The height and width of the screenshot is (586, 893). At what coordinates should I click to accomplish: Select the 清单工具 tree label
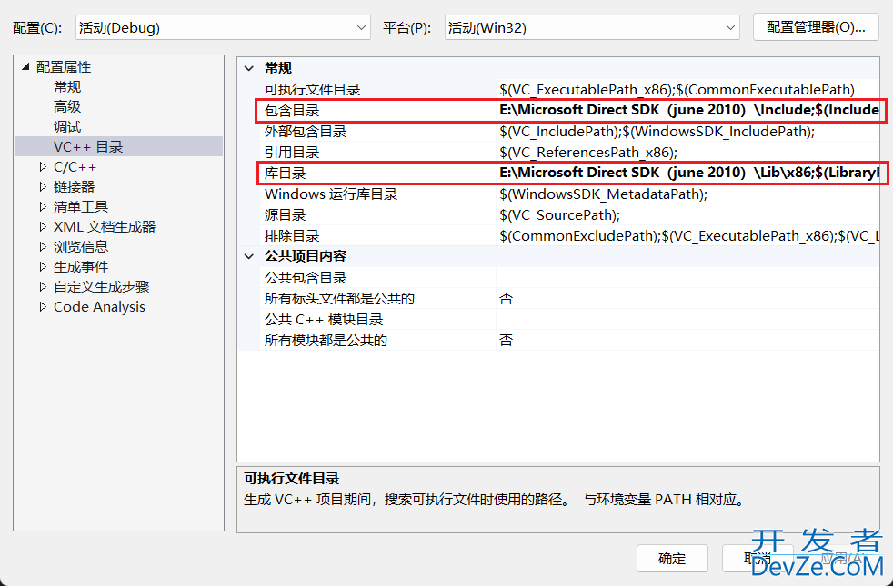tap(81, 206)
